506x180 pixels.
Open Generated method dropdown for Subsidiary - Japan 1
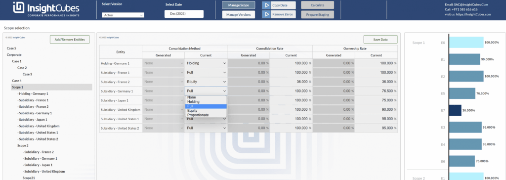coord(163,100)
